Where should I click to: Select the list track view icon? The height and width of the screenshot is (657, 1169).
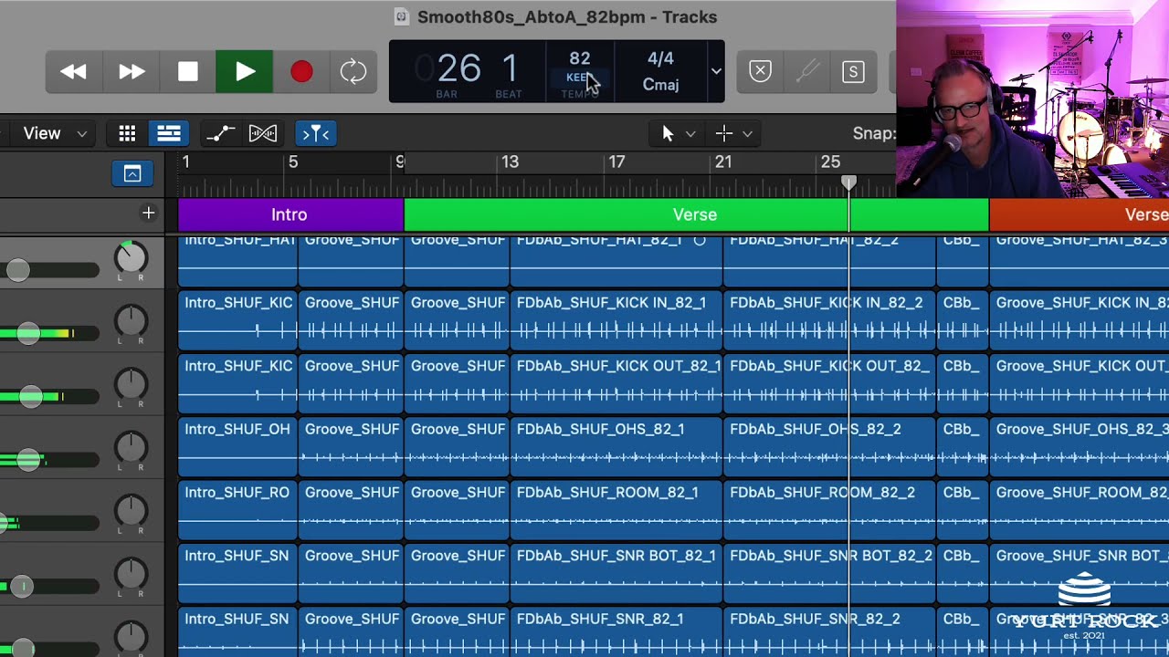169,133
